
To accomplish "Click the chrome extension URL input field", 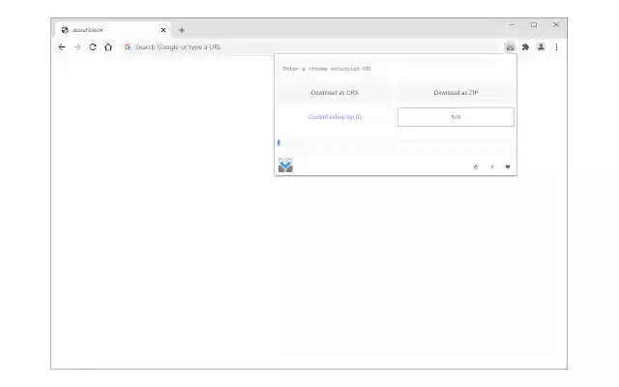I will pyautogui.click(x=396, y=69).
